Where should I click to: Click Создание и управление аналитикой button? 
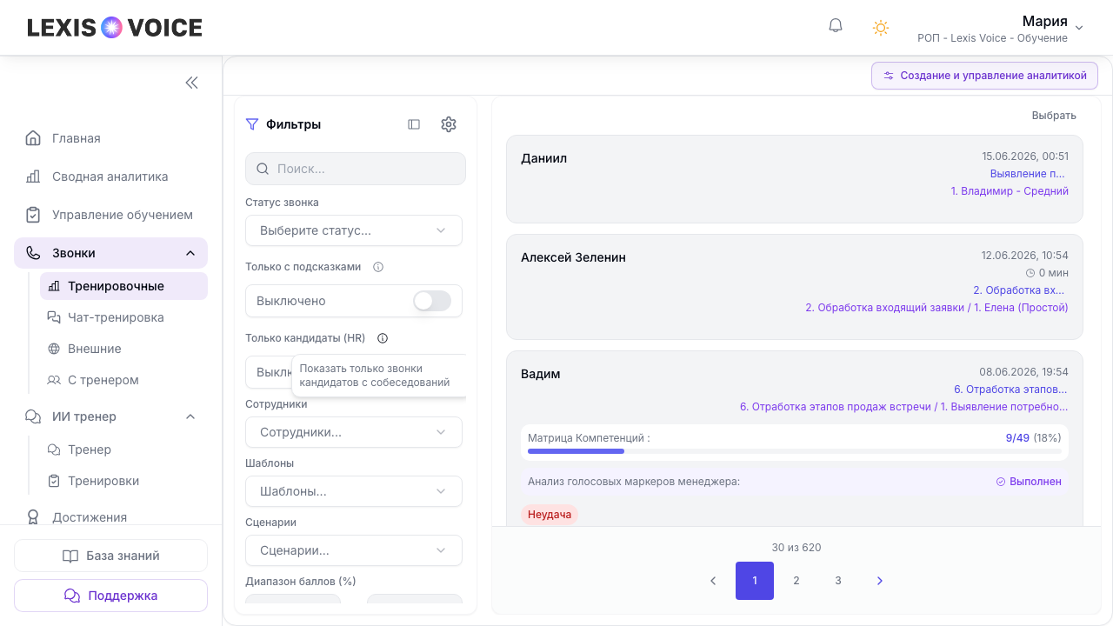[984, 76]
